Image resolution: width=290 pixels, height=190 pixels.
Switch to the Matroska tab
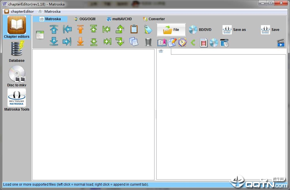pyautogui.click(x=50, y=19)
